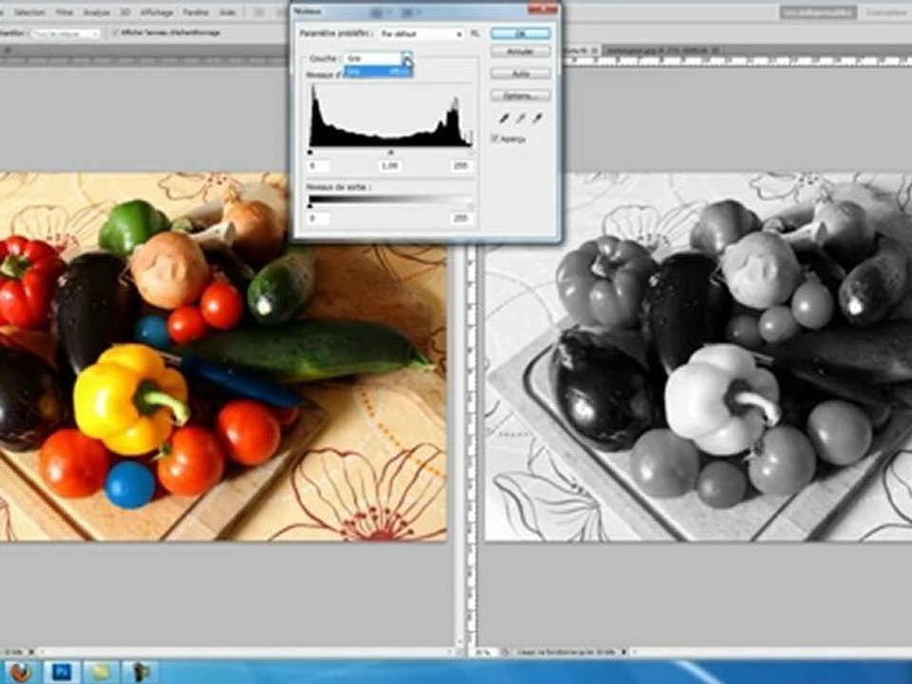Click the Firefox icon in the taskbar
The height and width of the screenshot is (684, 912).
[21, 672]
